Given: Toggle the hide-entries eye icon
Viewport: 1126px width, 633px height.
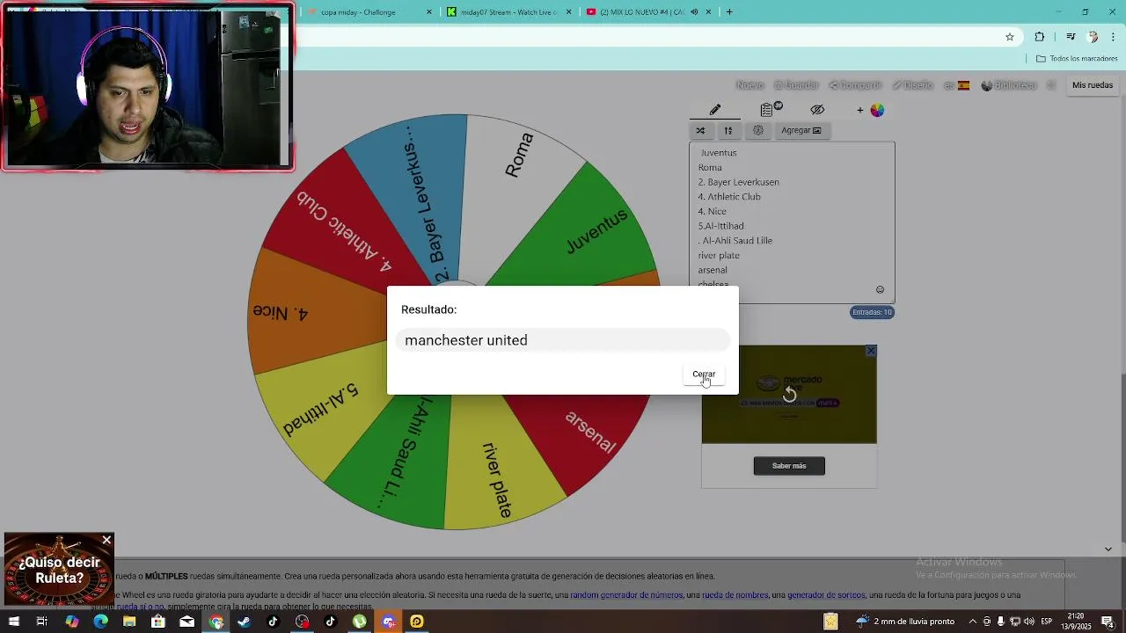Looking at the screenshot, I should click(817, 110).
